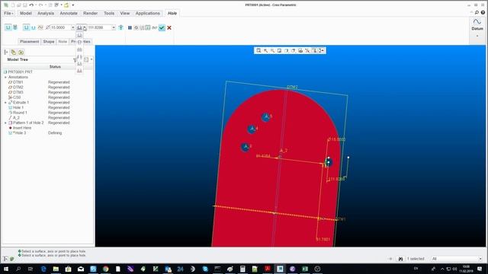Select Hole 1 in the model tree
Viewport: 488px width, 274px height.
point(18,107)
